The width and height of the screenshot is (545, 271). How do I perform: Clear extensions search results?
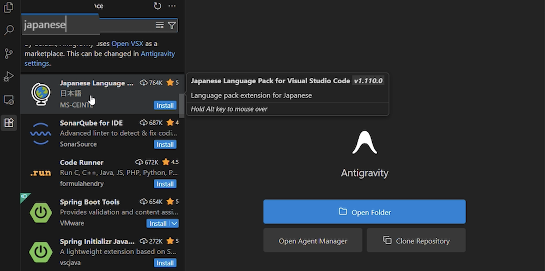point(160,25)
